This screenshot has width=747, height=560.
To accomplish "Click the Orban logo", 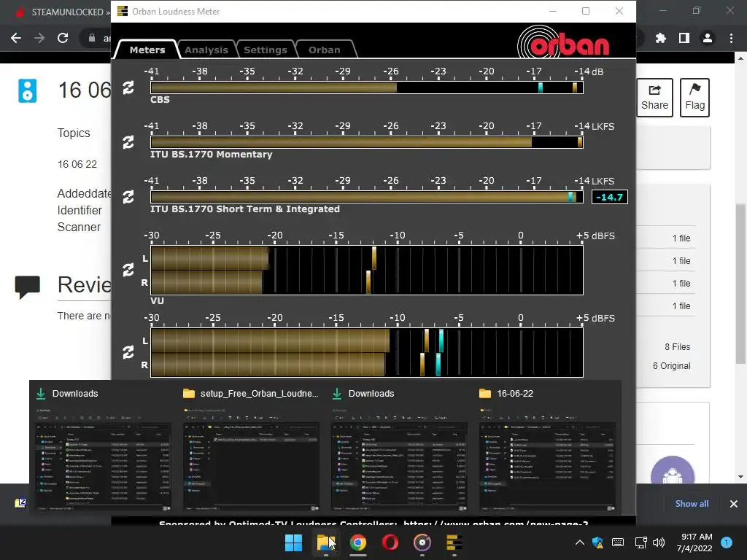I will pyautogui.click(x=564, y=43).
